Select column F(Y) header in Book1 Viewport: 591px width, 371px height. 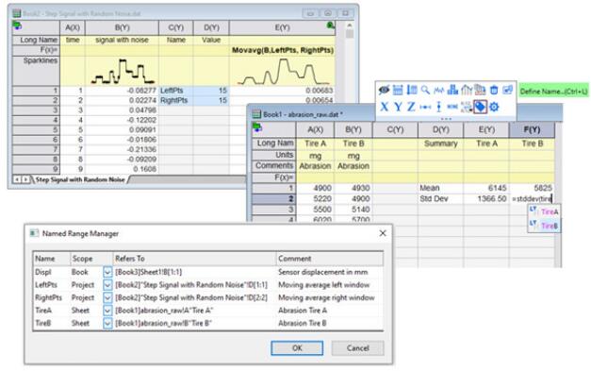tap(532, 130)
